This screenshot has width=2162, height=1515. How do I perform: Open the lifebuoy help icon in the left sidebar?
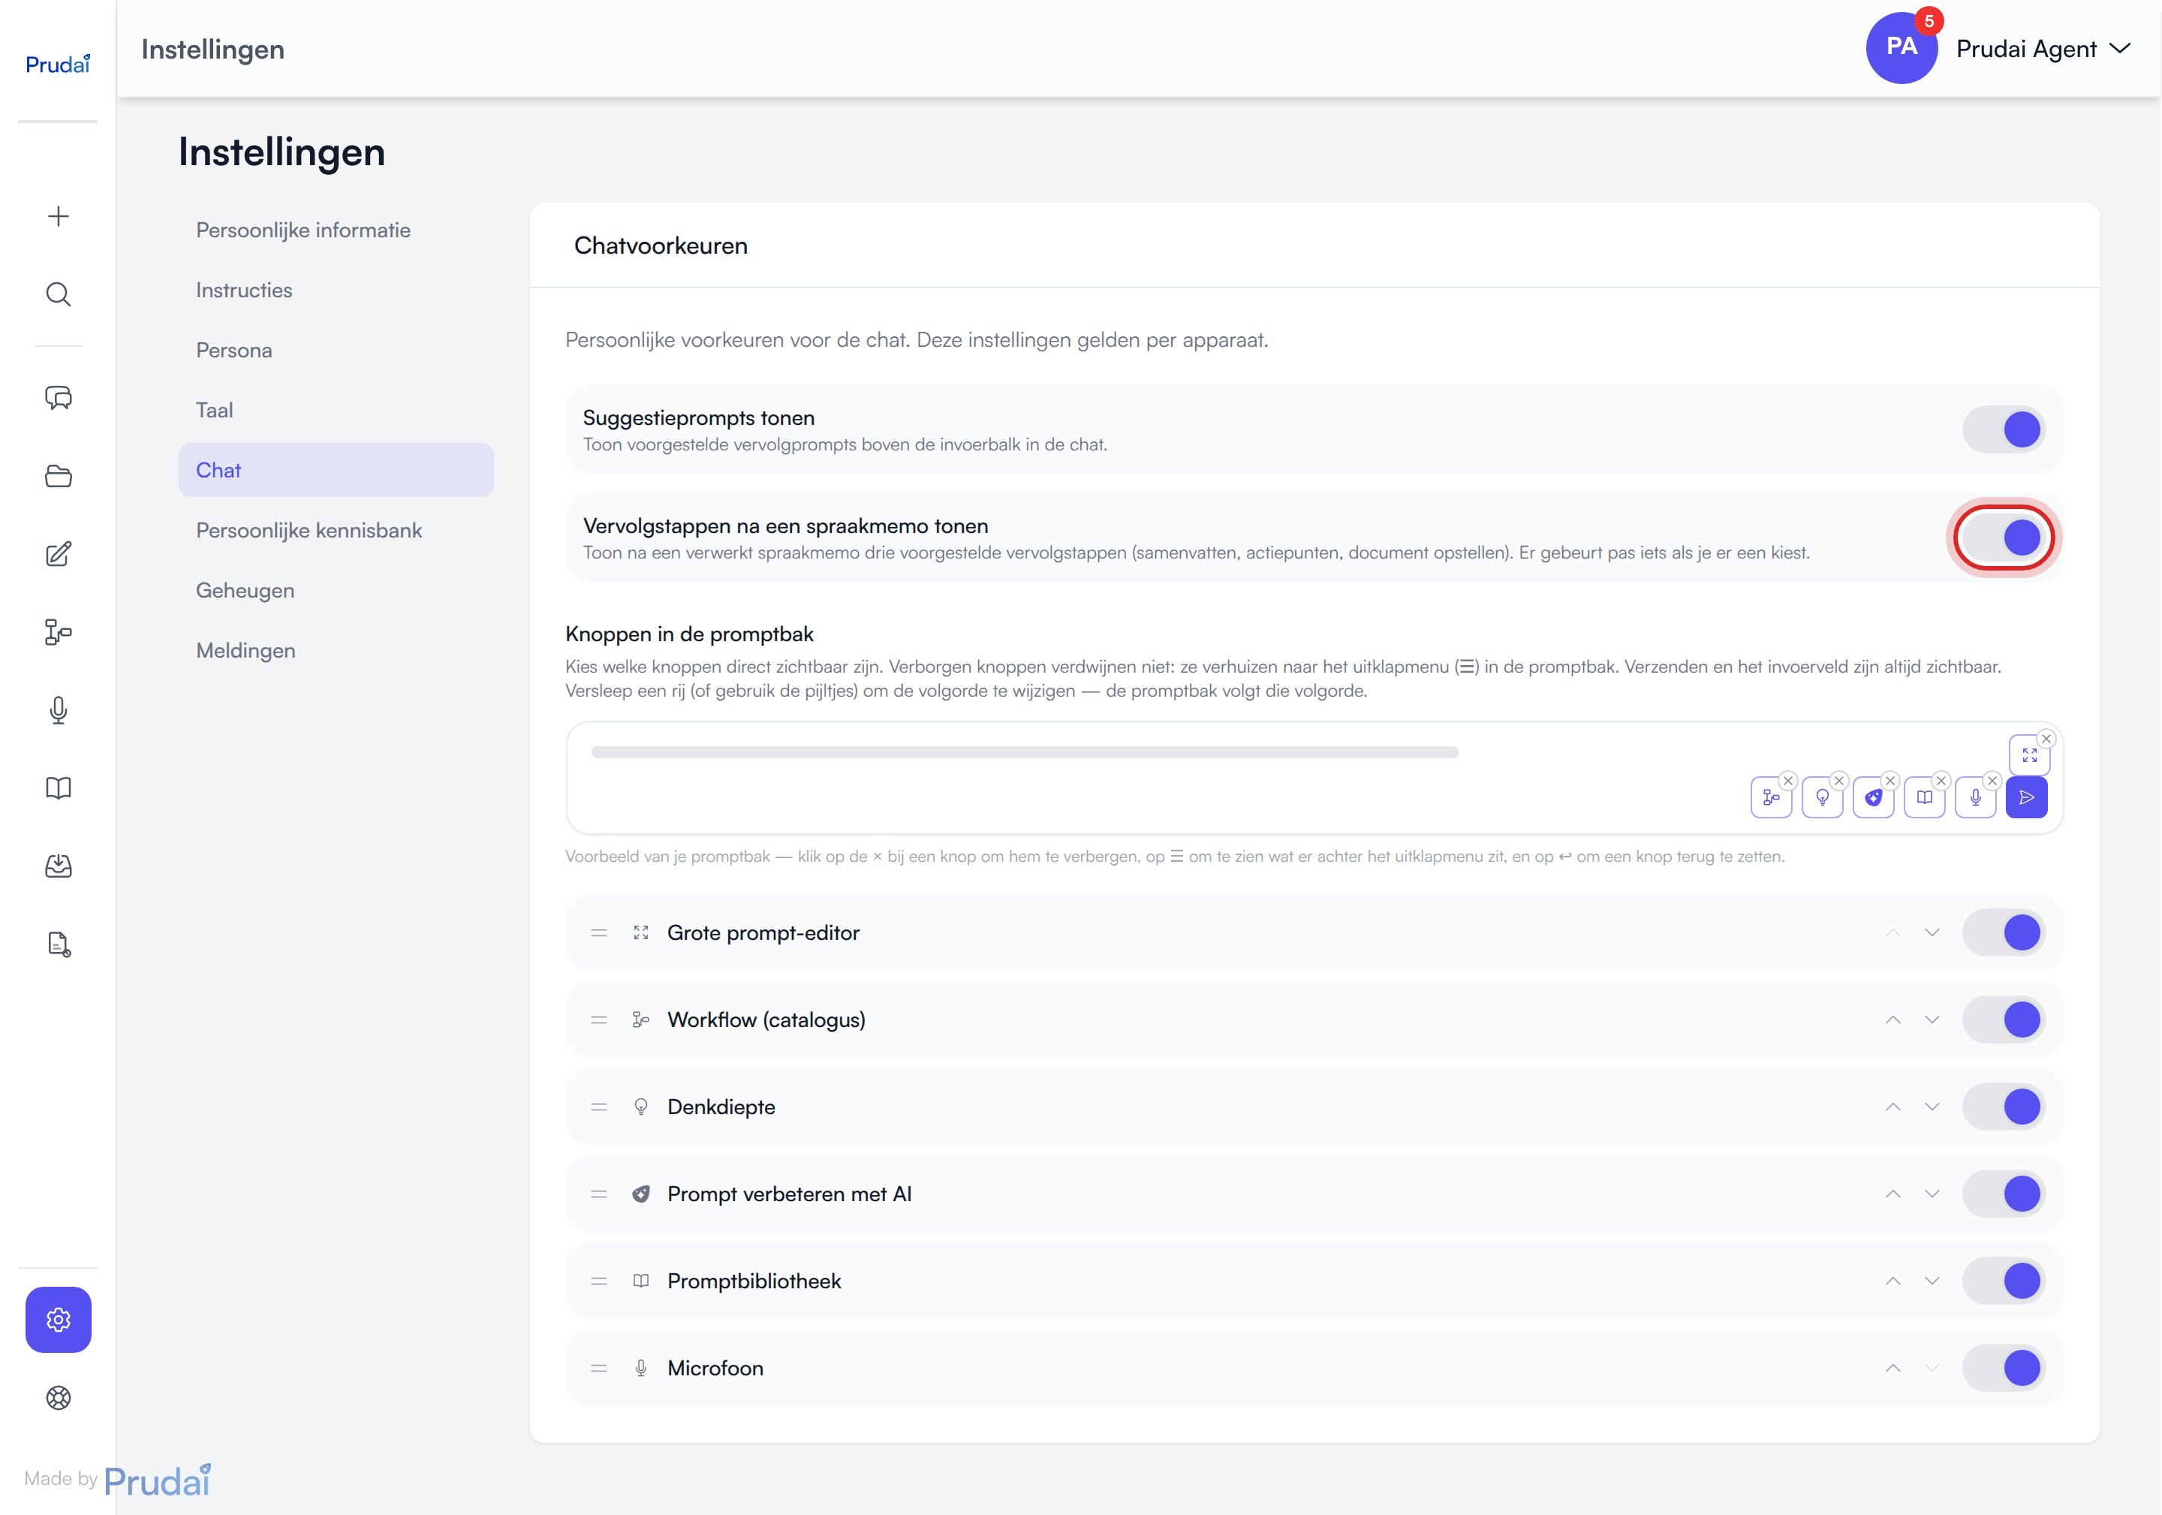coord(59,1397)
